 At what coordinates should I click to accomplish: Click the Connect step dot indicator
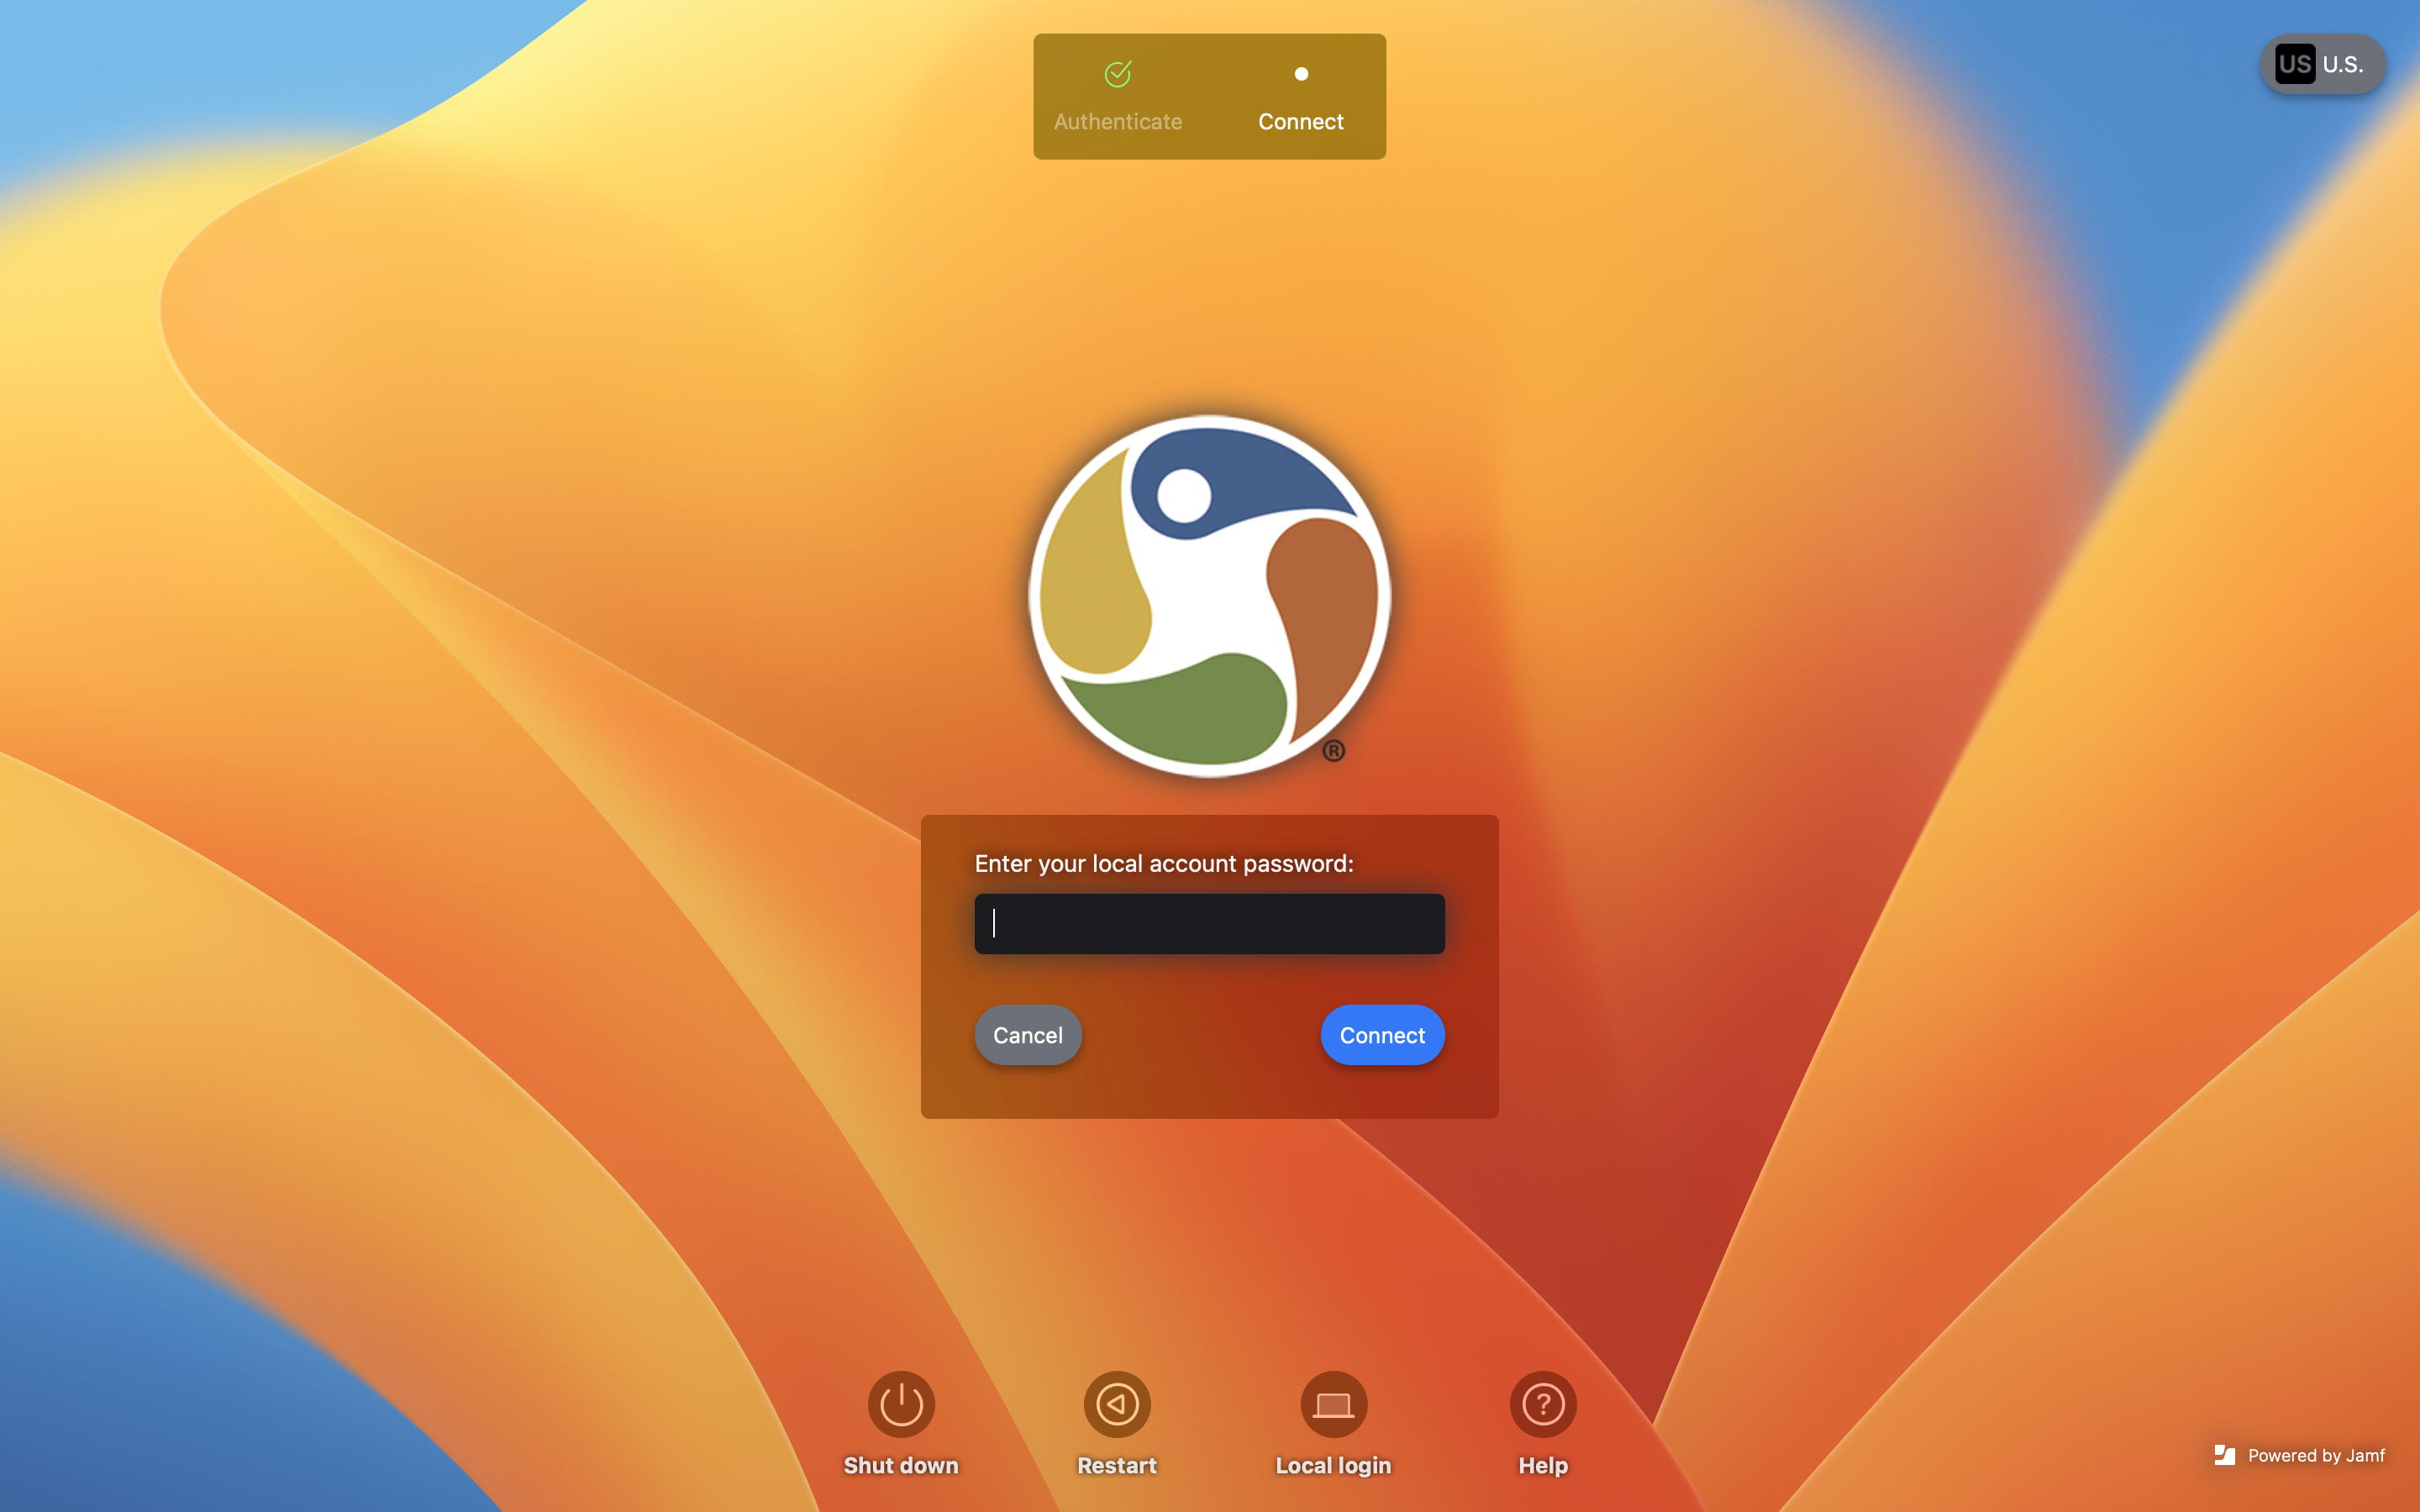pyautogui.click(x=1301, y=74)
